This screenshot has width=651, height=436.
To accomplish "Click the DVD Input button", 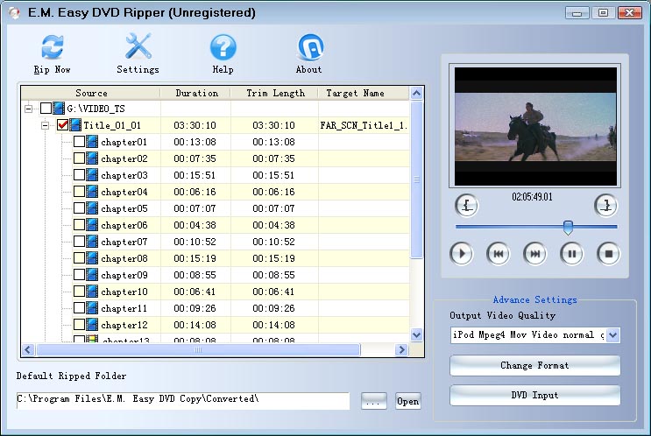I will (534, 395).
